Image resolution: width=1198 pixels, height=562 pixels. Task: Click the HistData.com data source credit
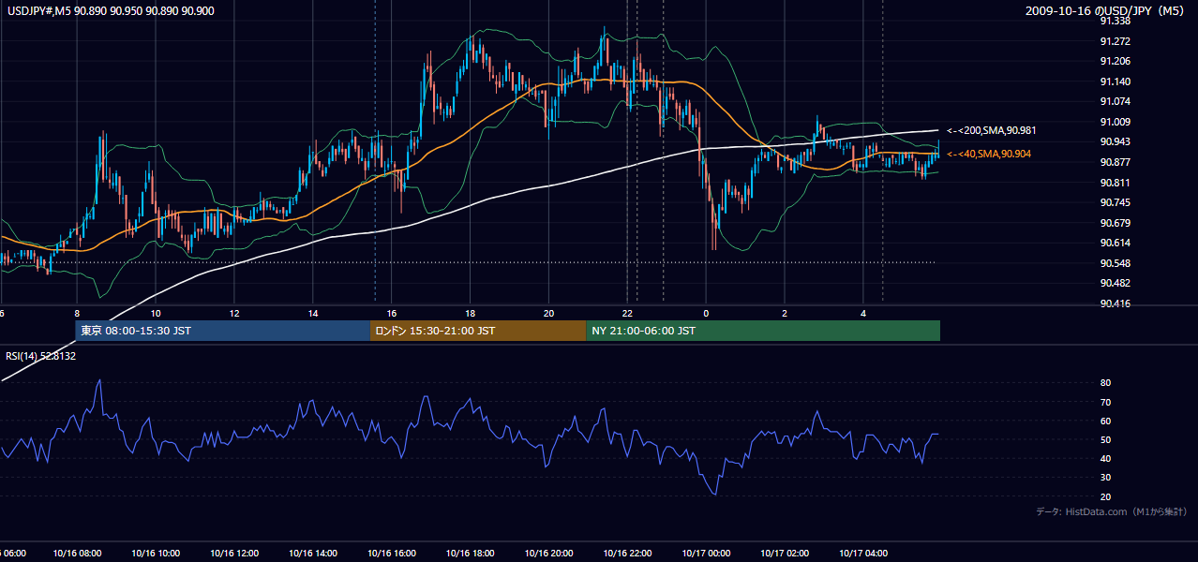tap(1112, 511)
